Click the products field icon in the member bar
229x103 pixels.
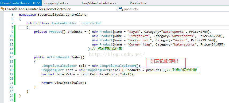point(121,9)
